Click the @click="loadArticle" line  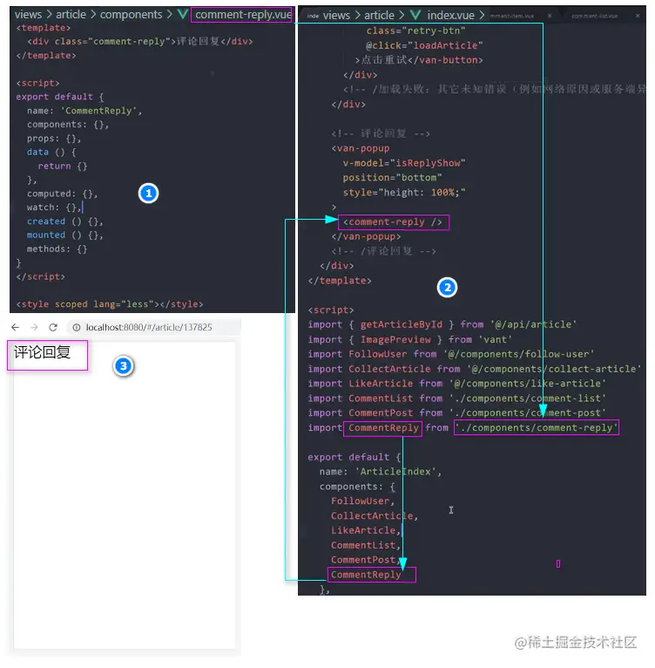pyautogui.click(x=424, y=45)
